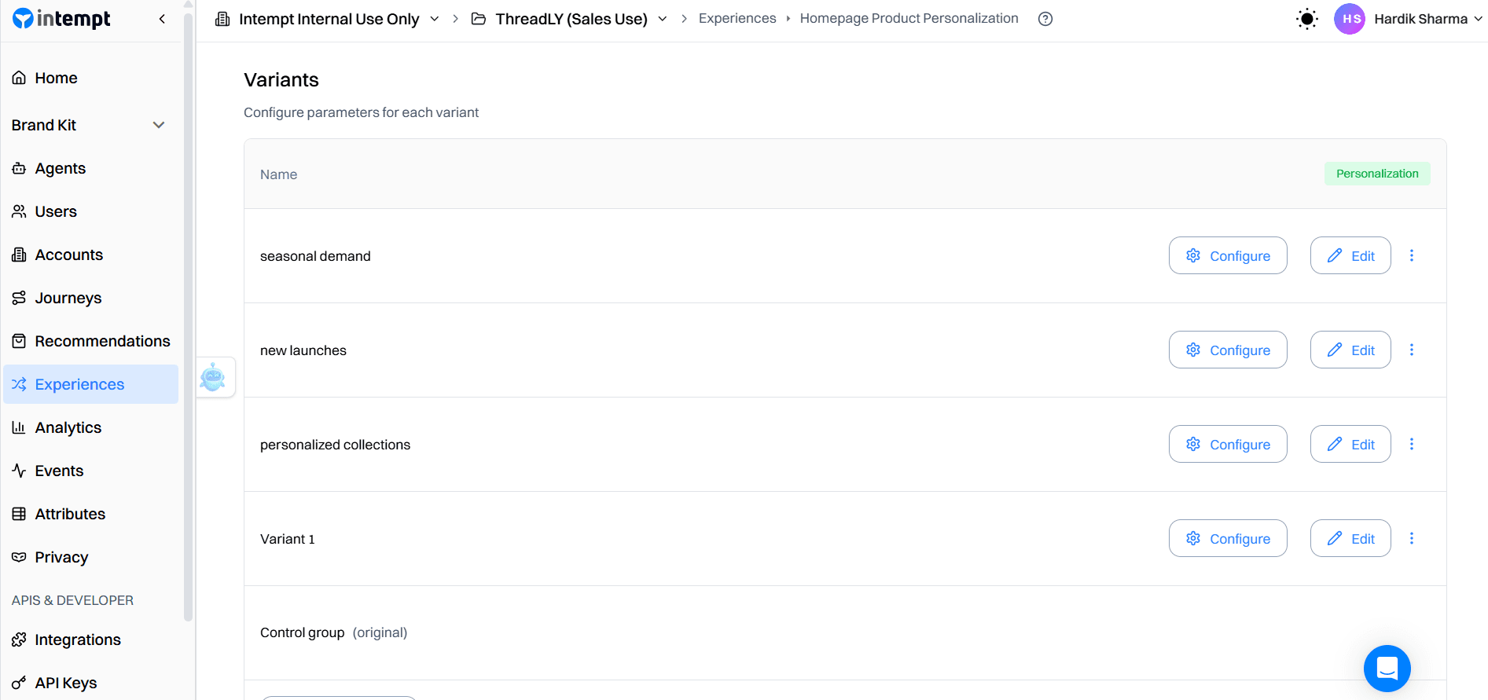Open the help question mark icon
This screenshot has width=1488, height=700.
1045,19
